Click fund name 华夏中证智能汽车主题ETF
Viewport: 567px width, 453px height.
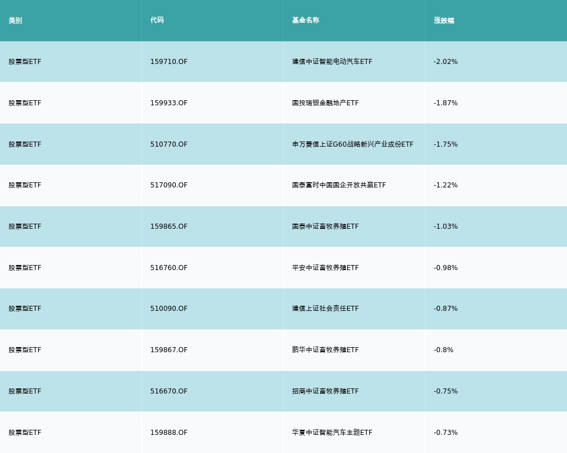332,433
